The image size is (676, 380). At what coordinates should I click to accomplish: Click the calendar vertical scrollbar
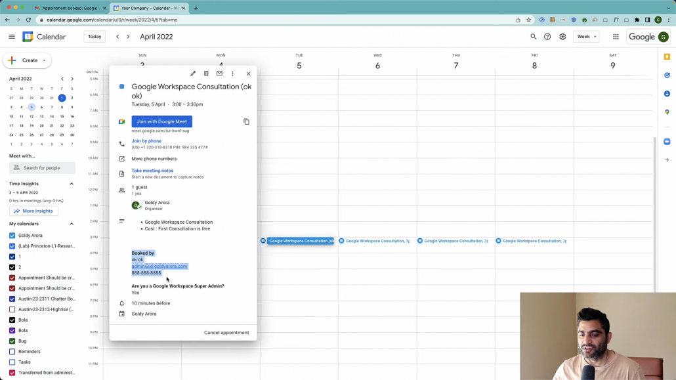point(655,213)
